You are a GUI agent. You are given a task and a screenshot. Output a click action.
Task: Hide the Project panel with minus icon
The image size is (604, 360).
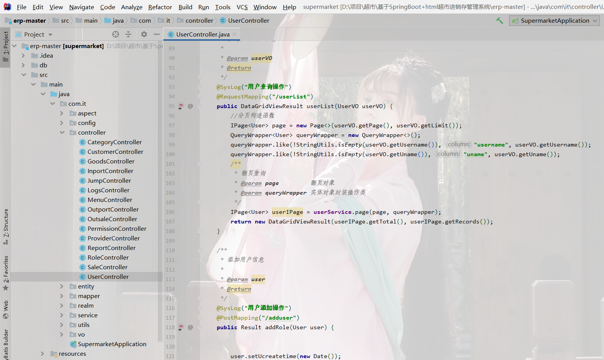click(x=157, y=34)
